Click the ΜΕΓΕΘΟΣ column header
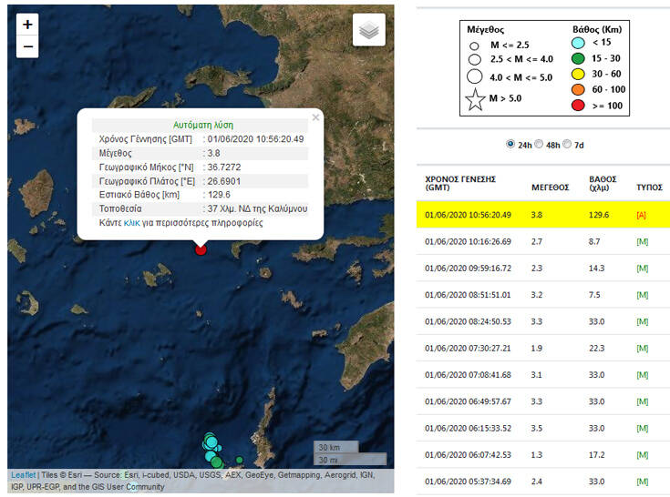This screenshot has height=497, width=670. (550, 188)
